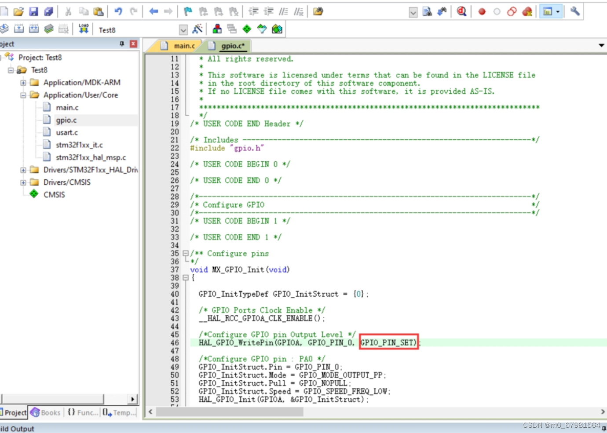Click the Copy icon
607x433 pixels.
click(x=84, y=11)
